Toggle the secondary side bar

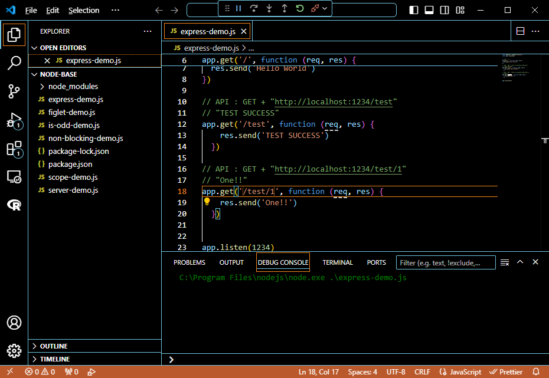(x=445, y=10)
